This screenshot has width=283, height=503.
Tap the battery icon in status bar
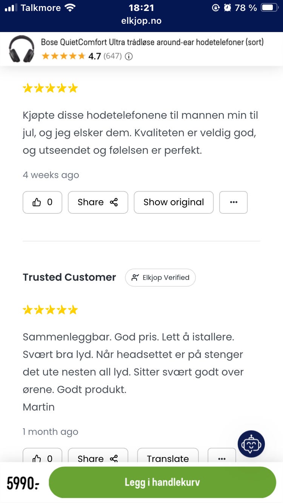[x=269, y=8]
